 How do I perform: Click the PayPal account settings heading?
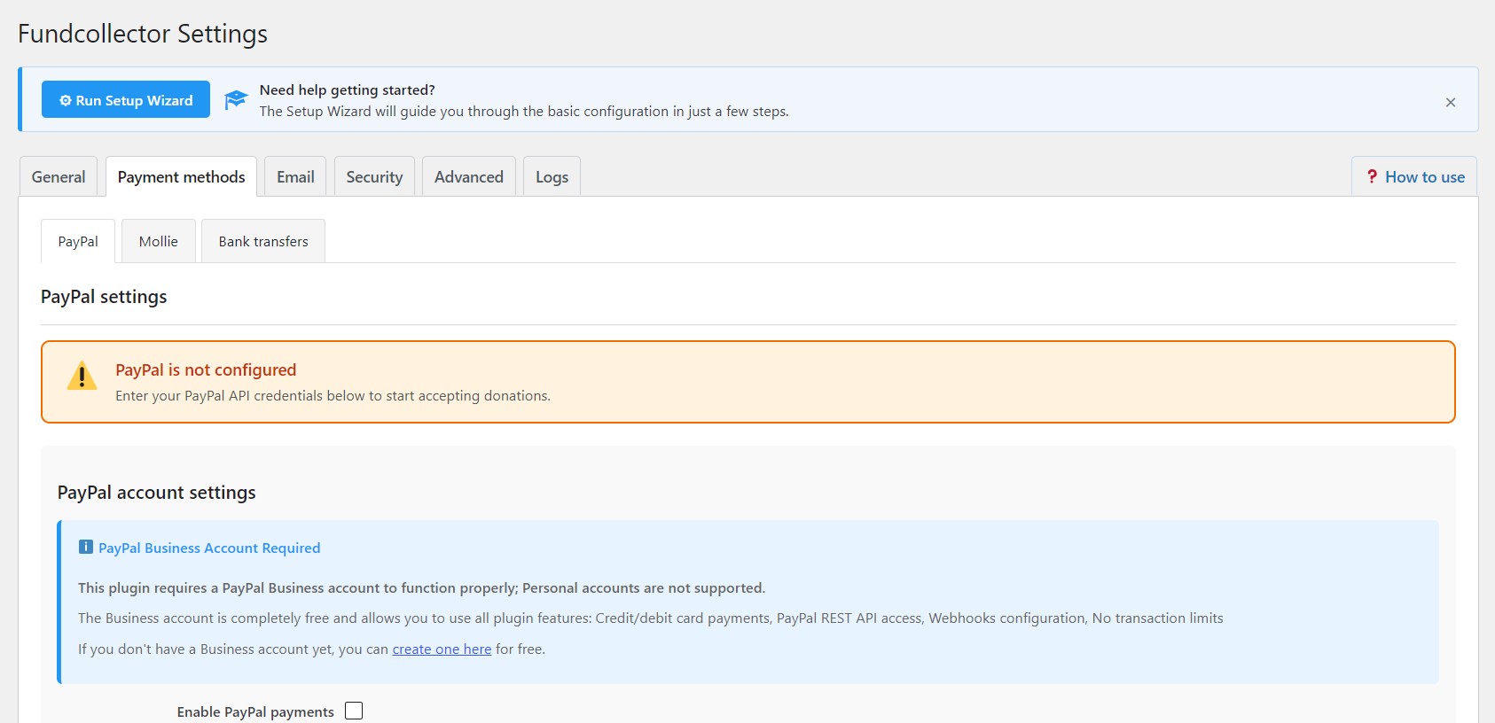click(157, 493)
